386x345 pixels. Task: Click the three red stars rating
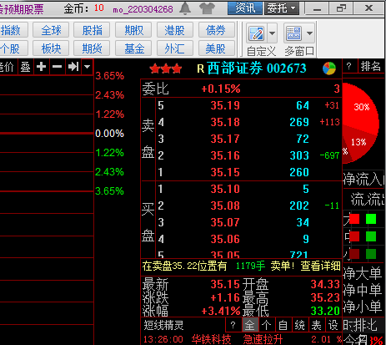pos(166,68)
